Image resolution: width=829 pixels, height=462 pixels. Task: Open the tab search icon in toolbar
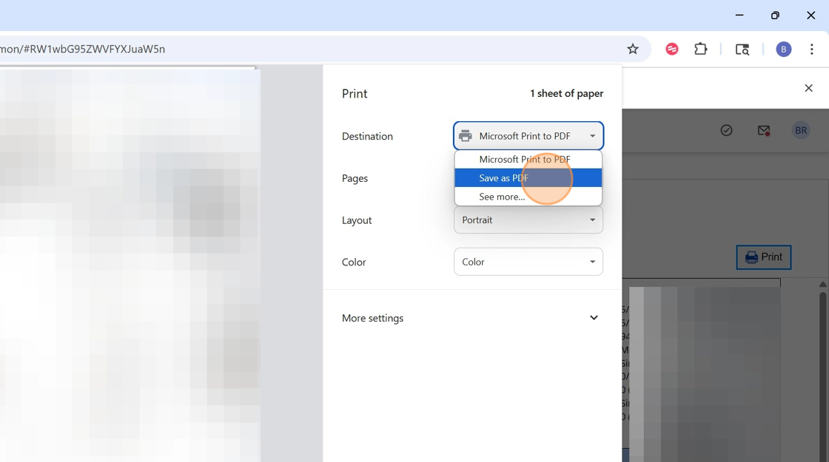(742, 49)
